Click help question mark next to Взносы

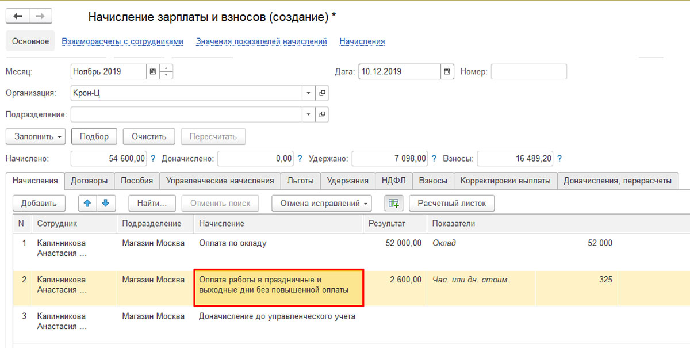tap(559, 158)
